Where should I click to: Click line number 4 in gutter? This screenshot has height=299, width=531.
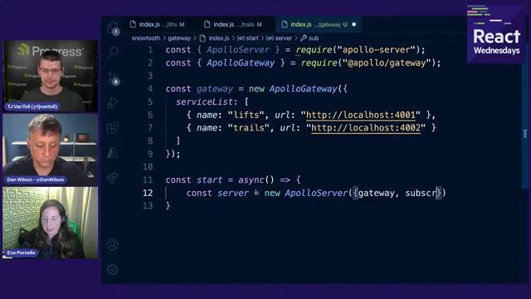[x=150, y=89]
